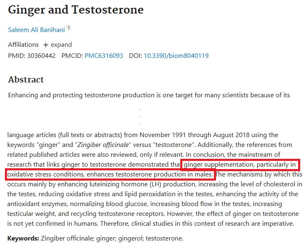Click the plus icon beside expand

click(x=46, y=45)
